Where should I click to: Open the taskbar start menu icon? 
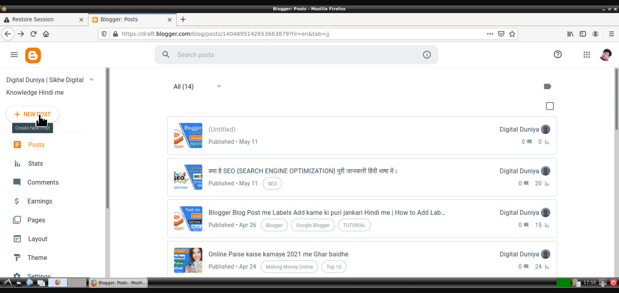(x=7, y=282)
